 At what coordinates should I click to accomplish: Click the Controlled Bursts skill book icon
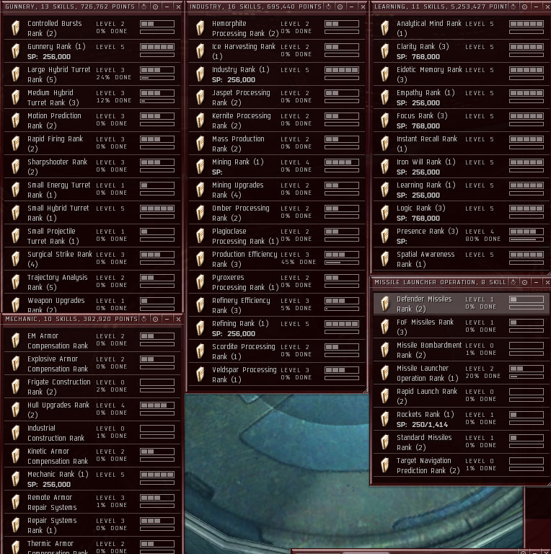coord(16,28)
